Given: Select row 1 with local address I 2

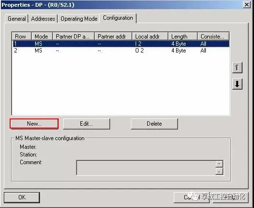Looking at the screenshot, I should coord(121,44).
